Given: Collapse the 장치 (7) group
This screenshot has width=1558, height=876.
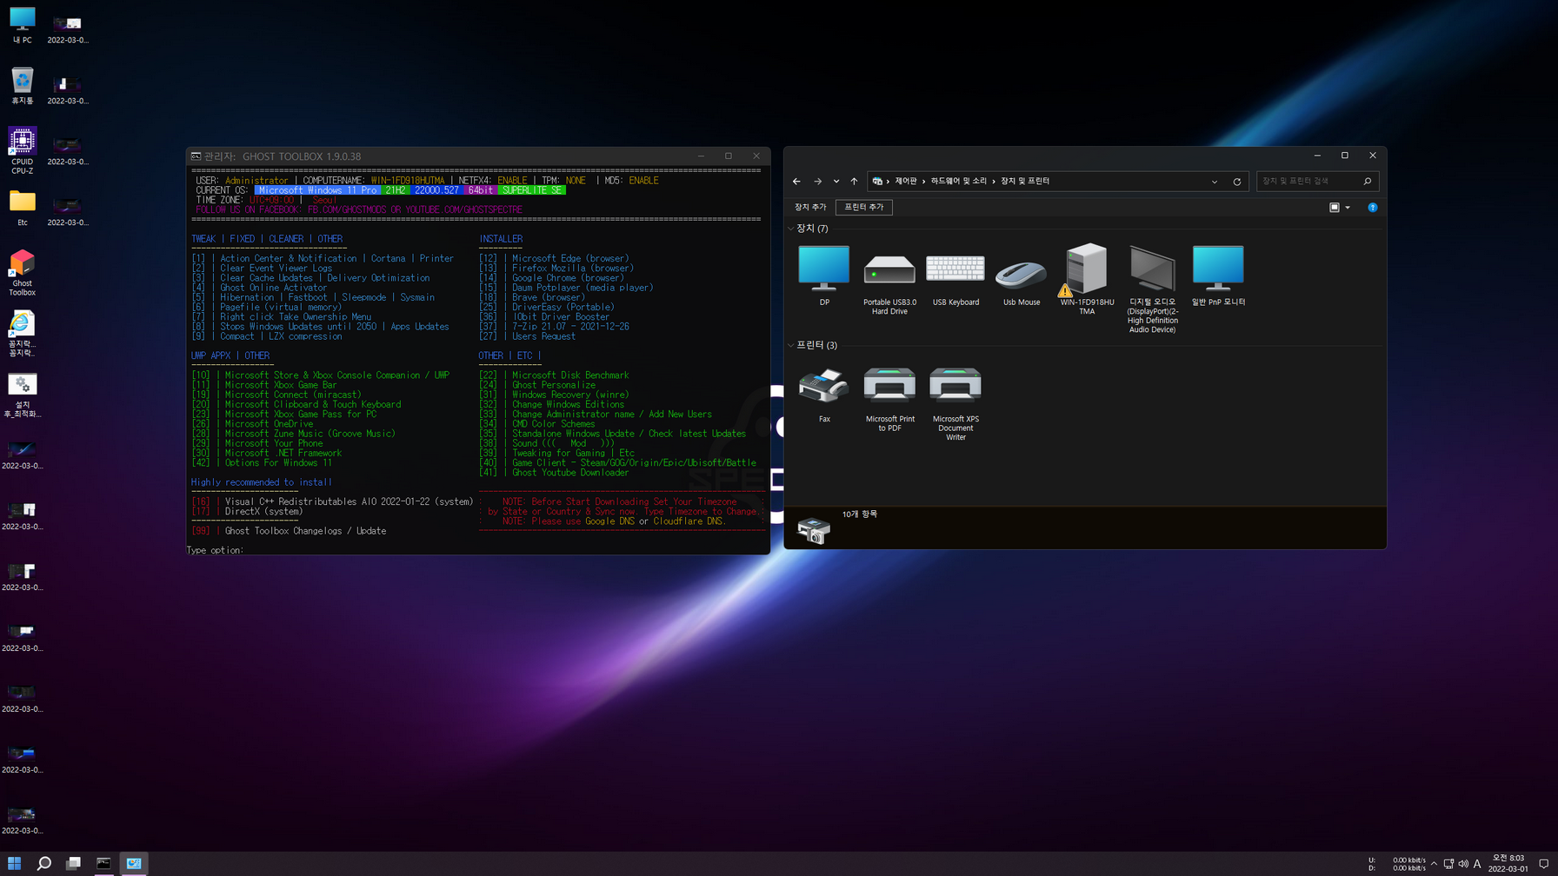Looking at the screenshot, I should click(x=790, y=229).
